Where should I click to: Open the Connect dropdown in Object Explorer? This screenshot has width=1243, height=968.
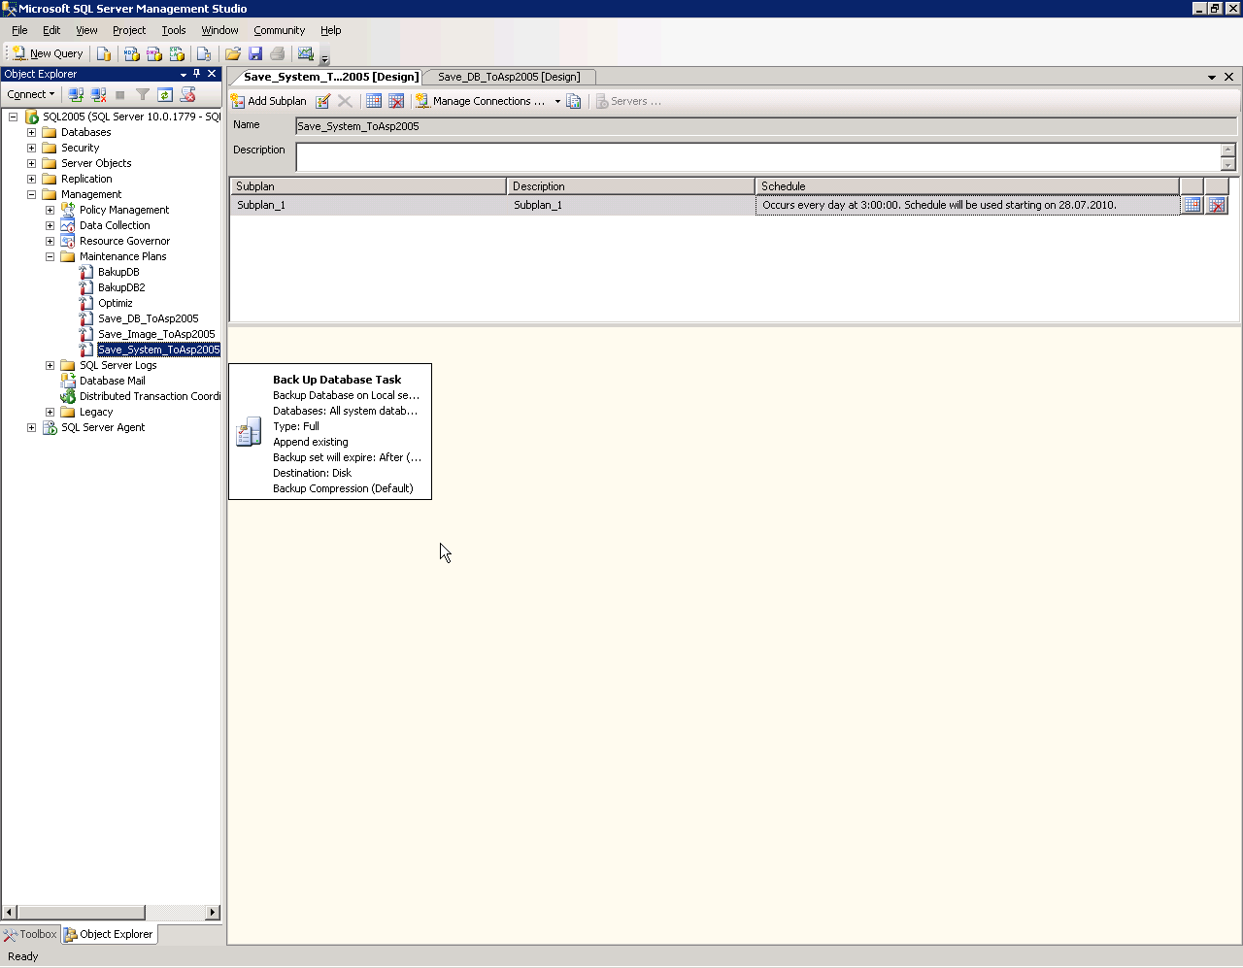pyautogui.click(x=31, y=94)
